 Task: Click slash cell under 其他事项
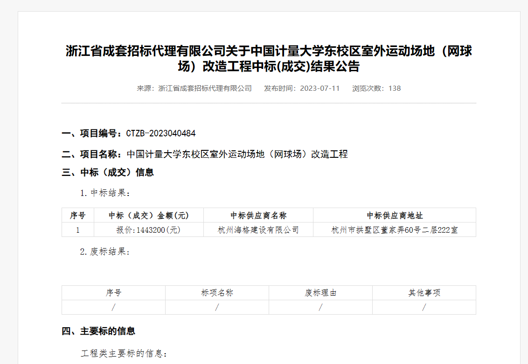(424, 307)
